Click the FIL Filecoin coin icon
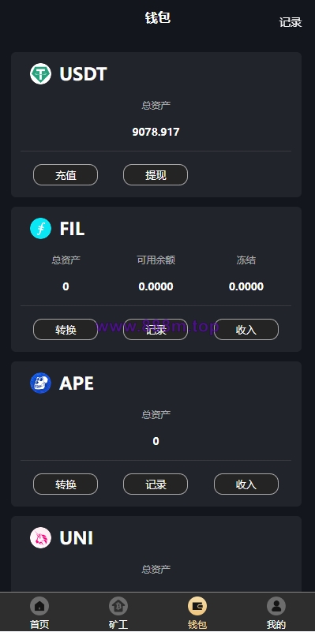 (x=41, y=229)
